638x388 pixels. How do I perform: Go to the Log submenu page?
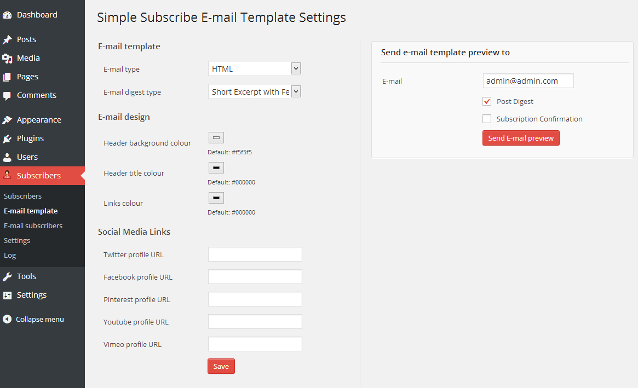(x=10, y=256)
